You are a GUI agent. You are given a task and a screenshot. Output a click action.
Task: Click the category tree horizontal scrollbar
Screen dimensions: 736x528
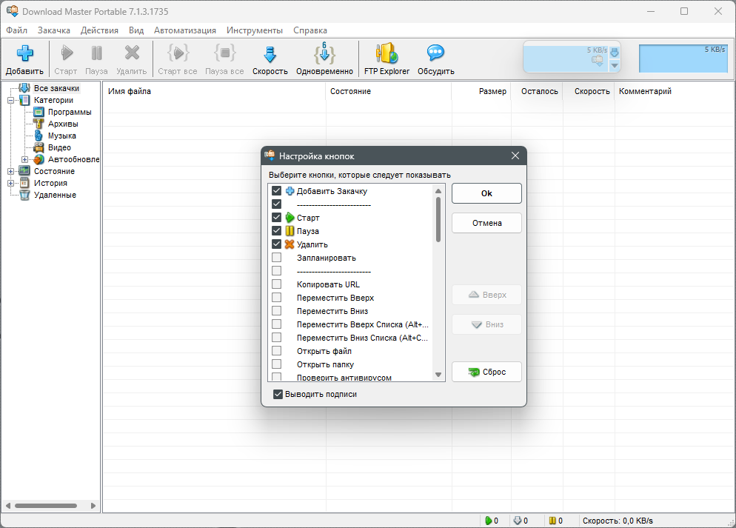[45, 506]
